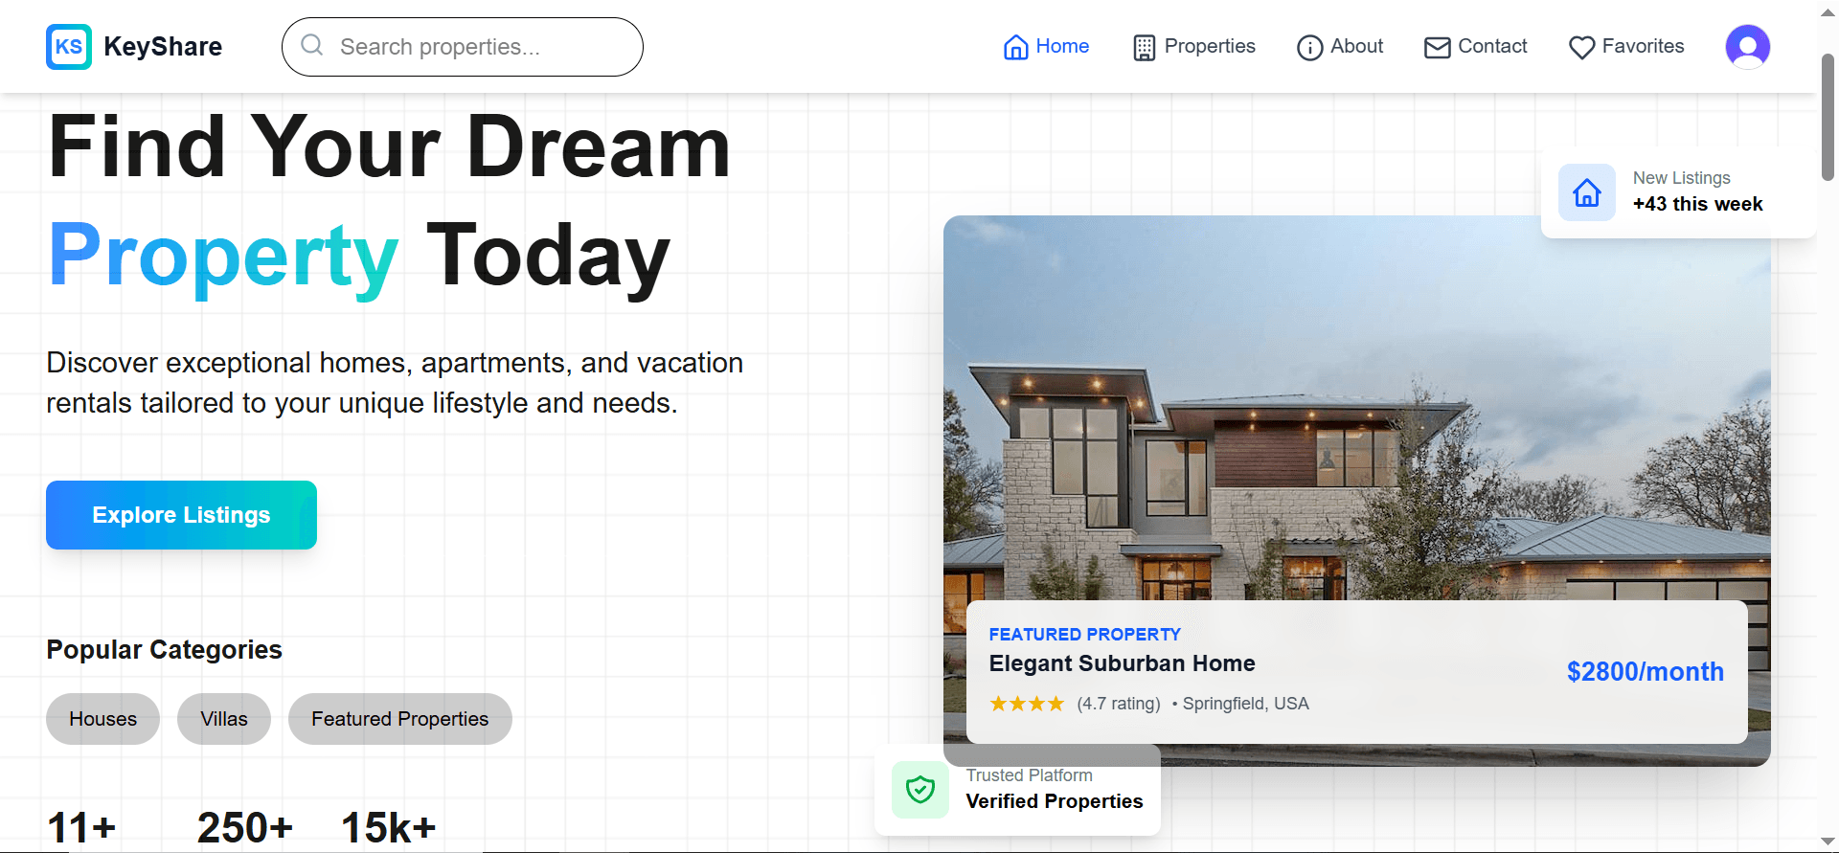Click the Properties building icon
Screen dimensions: 1839x853
pyautogui.click(x=1144, y=48)
